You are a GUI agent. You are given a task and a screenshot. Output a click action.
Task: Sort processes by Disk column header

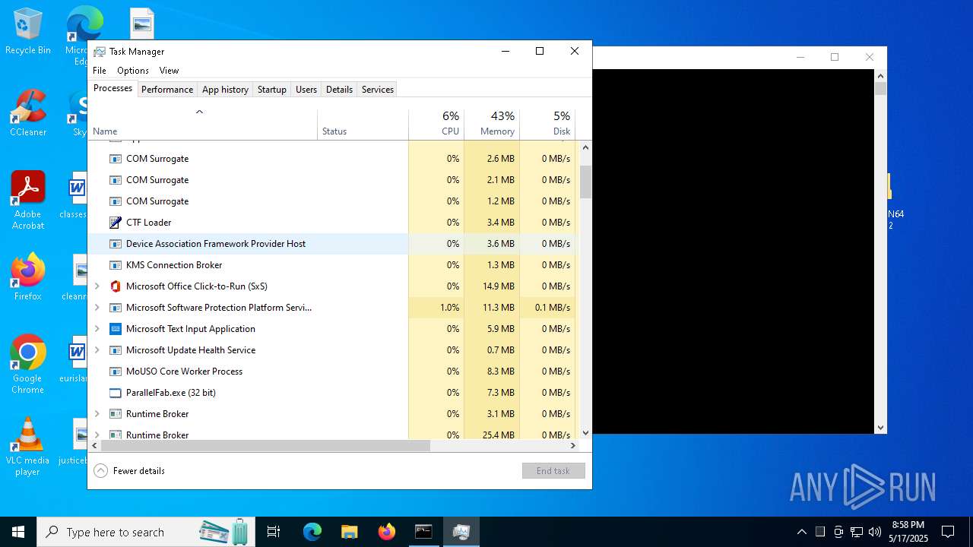[x=547, y=125]
